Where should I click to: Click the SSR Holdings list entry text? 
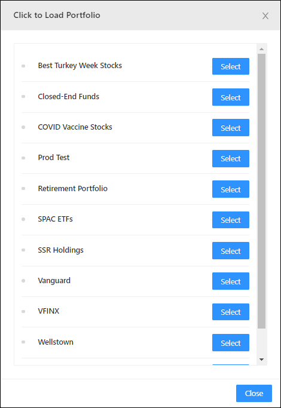pos(60,250)
